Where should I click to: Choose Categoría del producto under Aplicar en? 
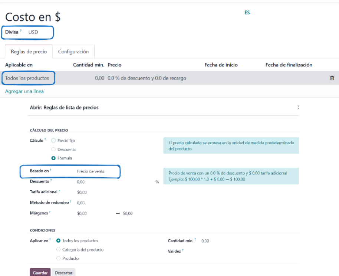tap(59, 250)
